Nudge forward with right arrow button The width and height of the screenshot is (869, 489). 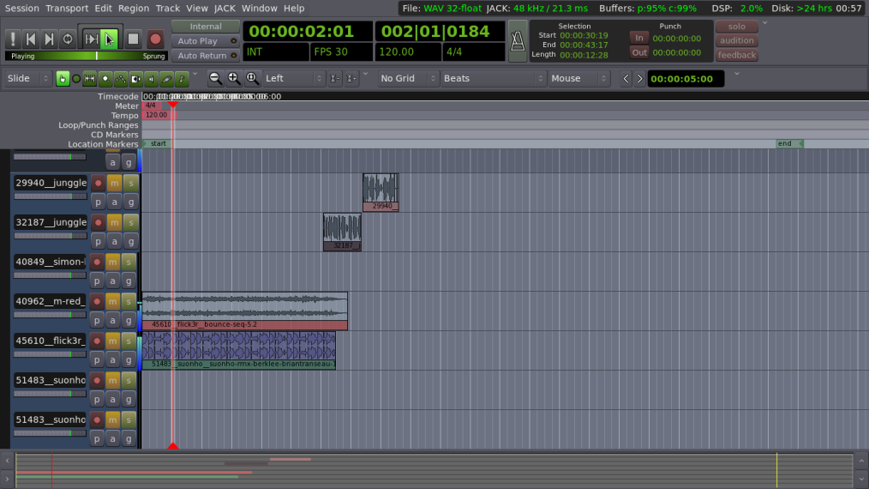[x=639, y=79]
